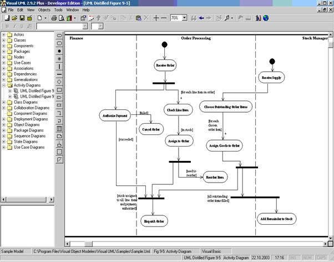334x262 pixels.
Task: Click the Paste clipboard toolbar icon
Action: click(139, 18)
